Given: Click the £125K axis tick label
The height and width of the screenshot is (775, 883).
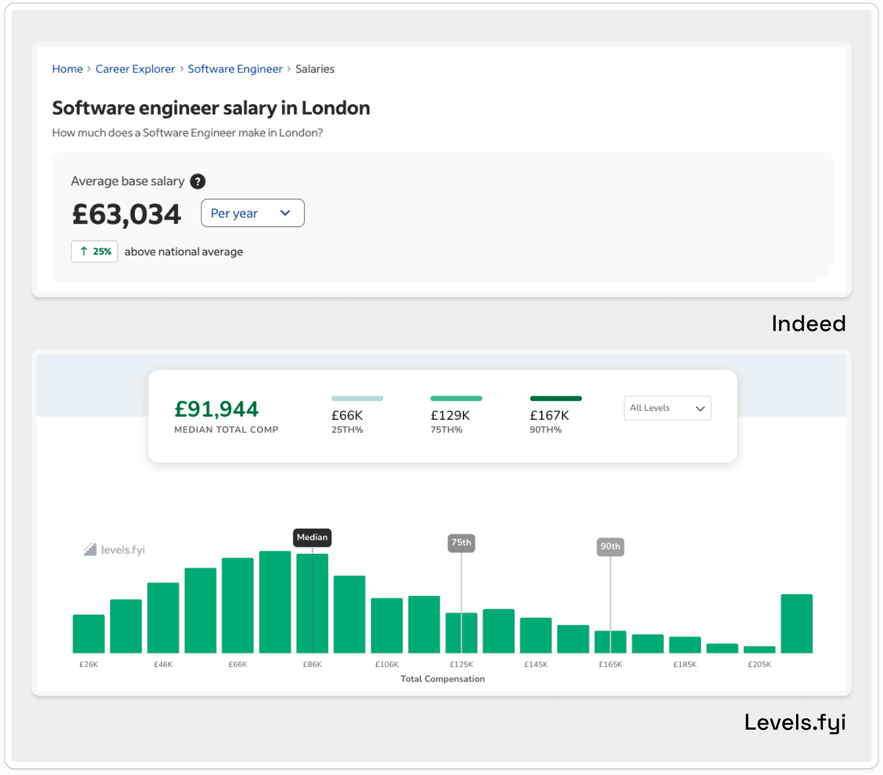Looking at the screenshot, I should click(x=461, y=664).
